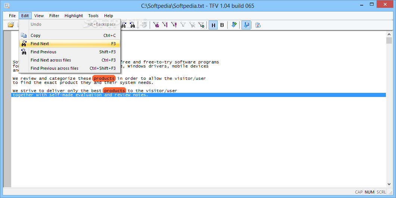Open the View menu
The height and width of the screenshot is (198, 396).
click(x=39, y=16)
